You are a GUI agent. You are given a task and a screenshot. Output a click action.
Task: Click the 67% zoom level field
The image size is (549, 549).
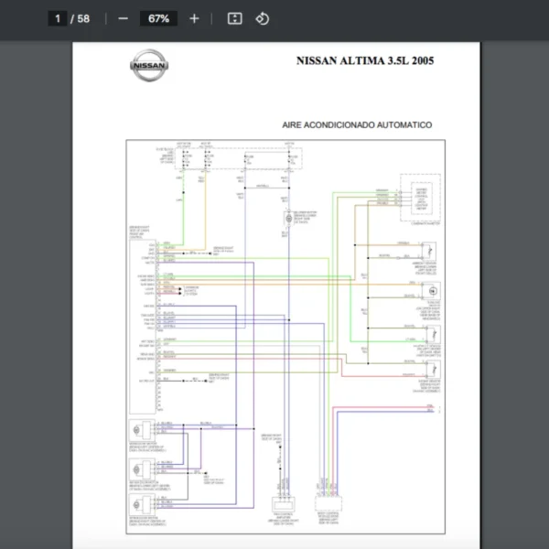[158, 18]
